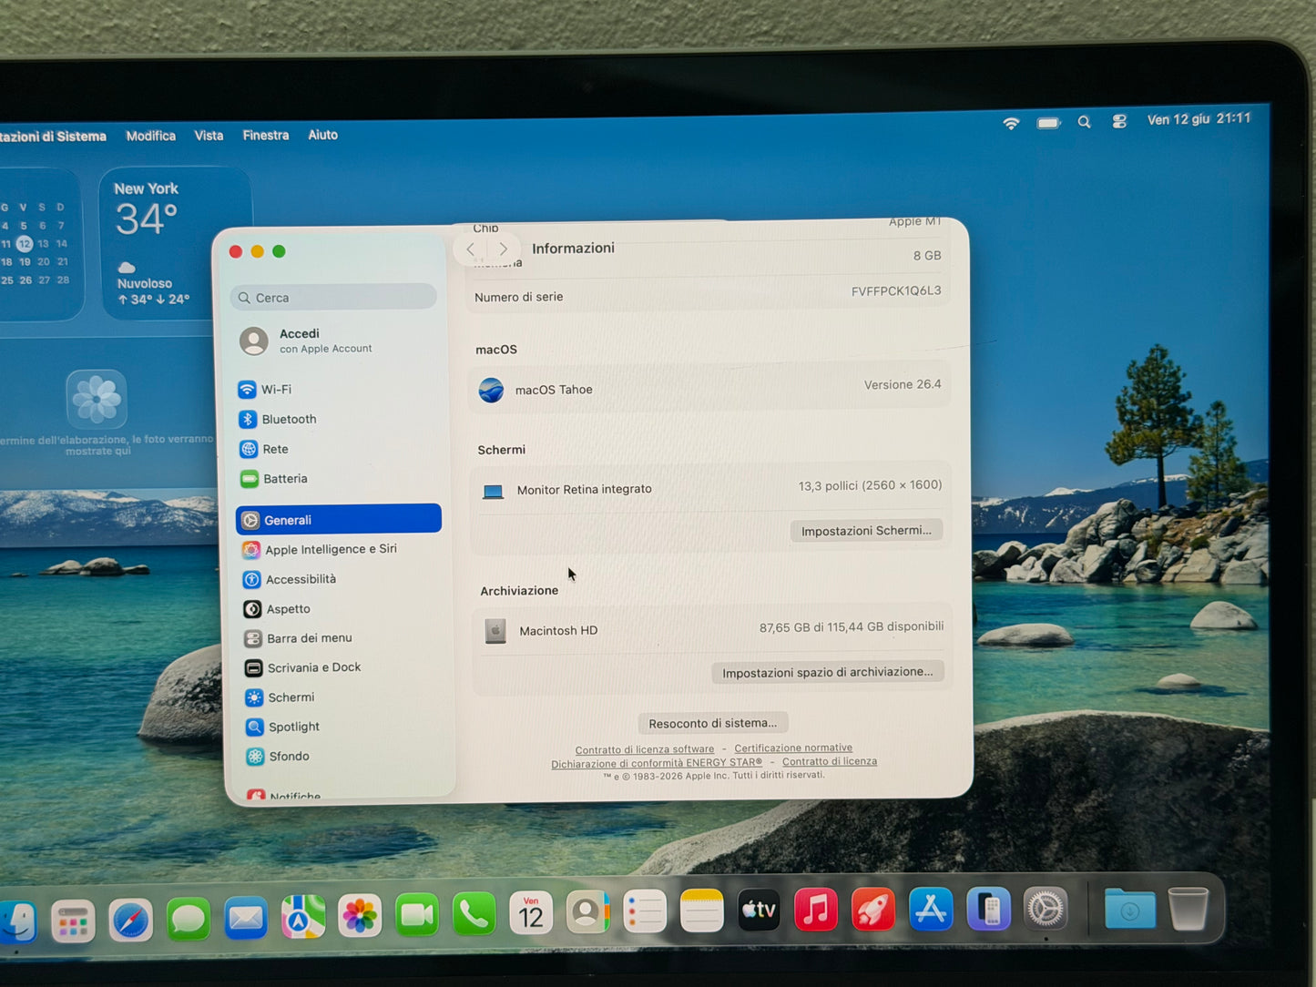Open the Aiuto menu

coord(322,135)
